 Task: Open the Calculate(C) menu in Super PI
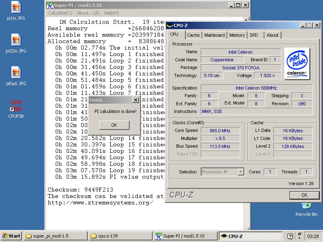pos(60,13)
